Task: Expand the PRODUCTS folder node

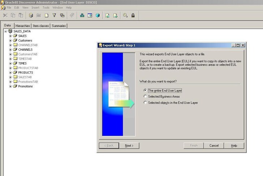Action: click(10, 73)
